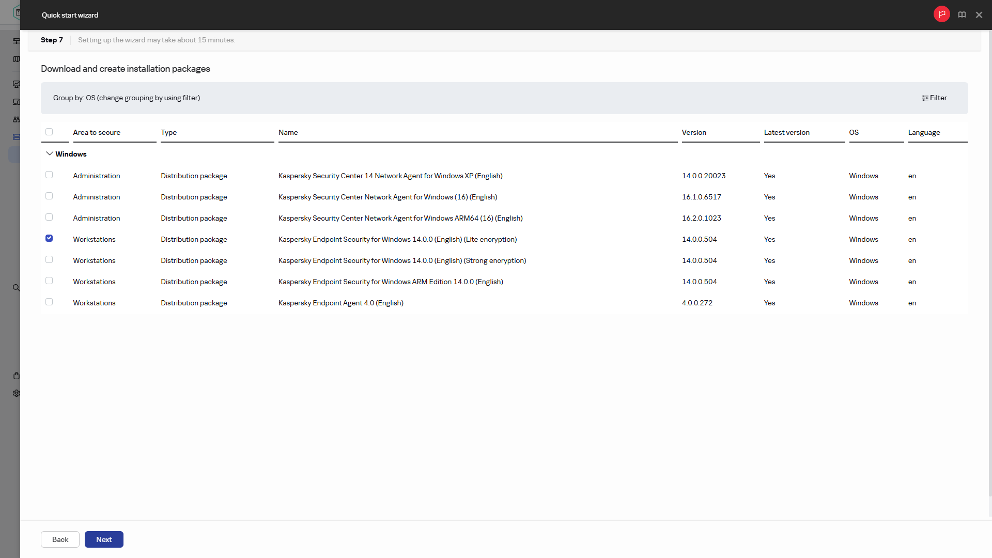Screen dimensions: 992x558
Task: Click the Back button
Action: (x=60, y=539)
